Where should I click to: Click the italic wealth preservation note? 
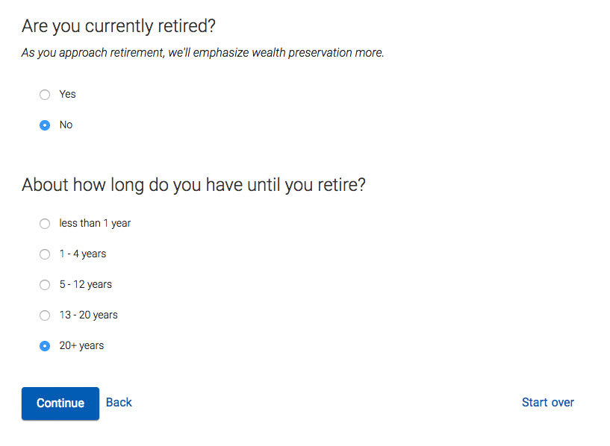[202, 54]
